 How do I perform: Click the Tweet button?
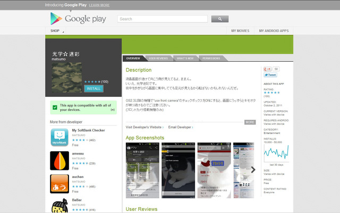click(270, 75)
